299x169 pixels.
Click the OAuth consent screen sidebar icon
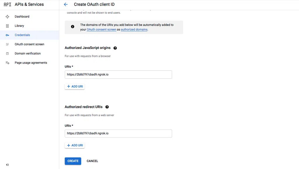[7, 44]
